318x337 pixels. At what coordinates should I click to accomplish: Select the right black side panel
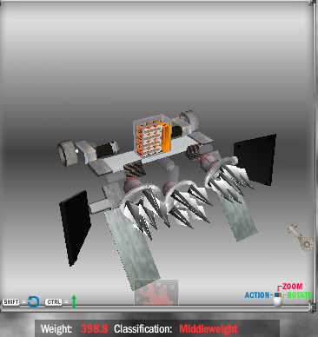click(x=255, y=159)
